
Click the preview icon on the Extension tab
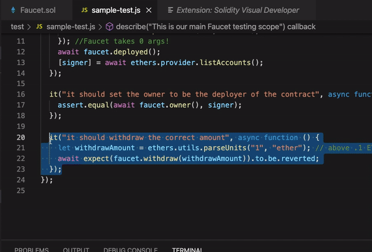[170, 10]
